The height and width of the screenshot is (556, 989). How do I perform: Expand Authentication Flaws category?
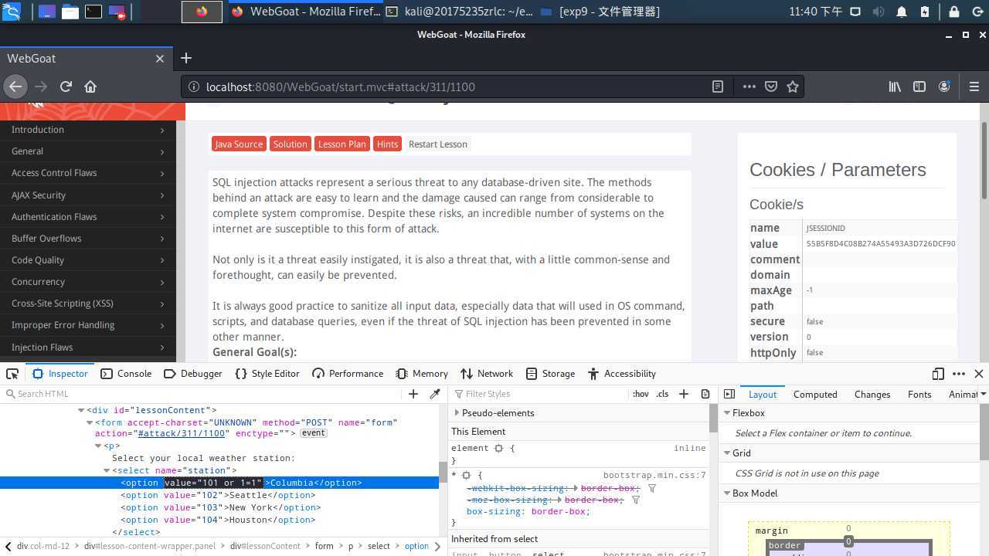click(x=88, y=217)
